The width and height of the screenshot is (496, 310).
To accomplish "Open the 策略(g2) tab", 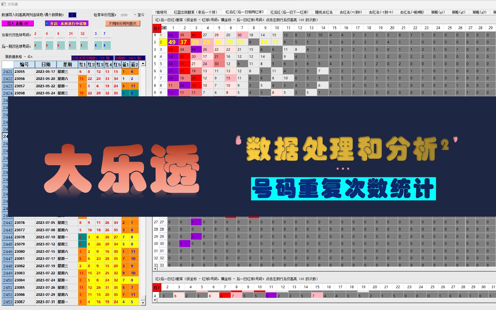I will coord(458,12).
